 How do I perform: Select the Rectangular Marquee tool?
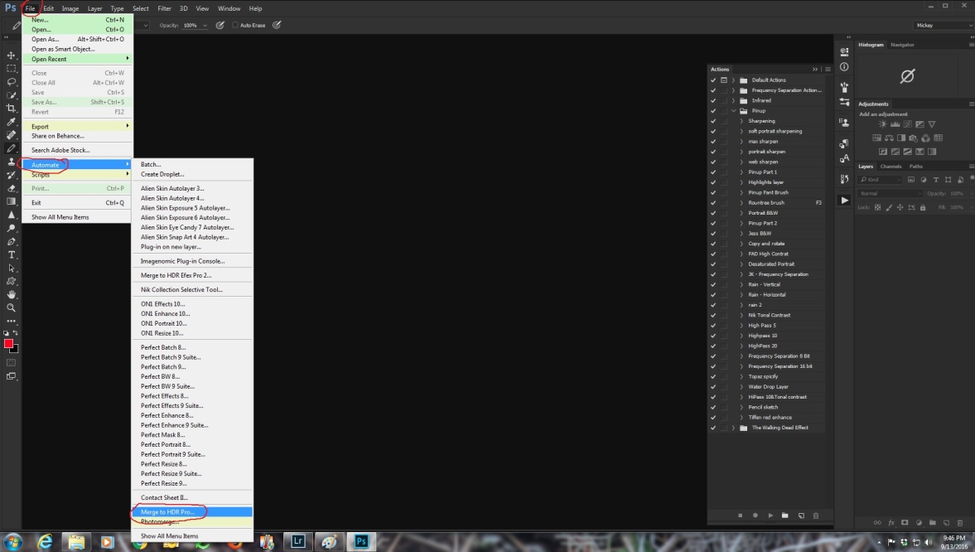point(12,69)
